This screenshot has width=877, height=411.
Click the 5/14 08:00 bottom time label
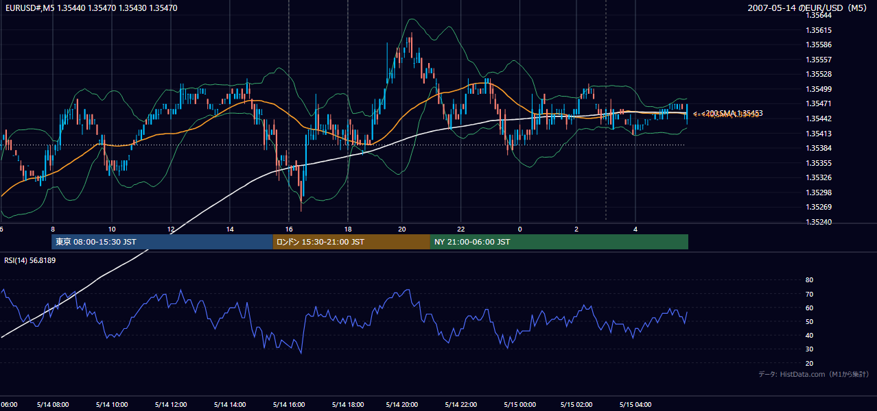(53, 405)
